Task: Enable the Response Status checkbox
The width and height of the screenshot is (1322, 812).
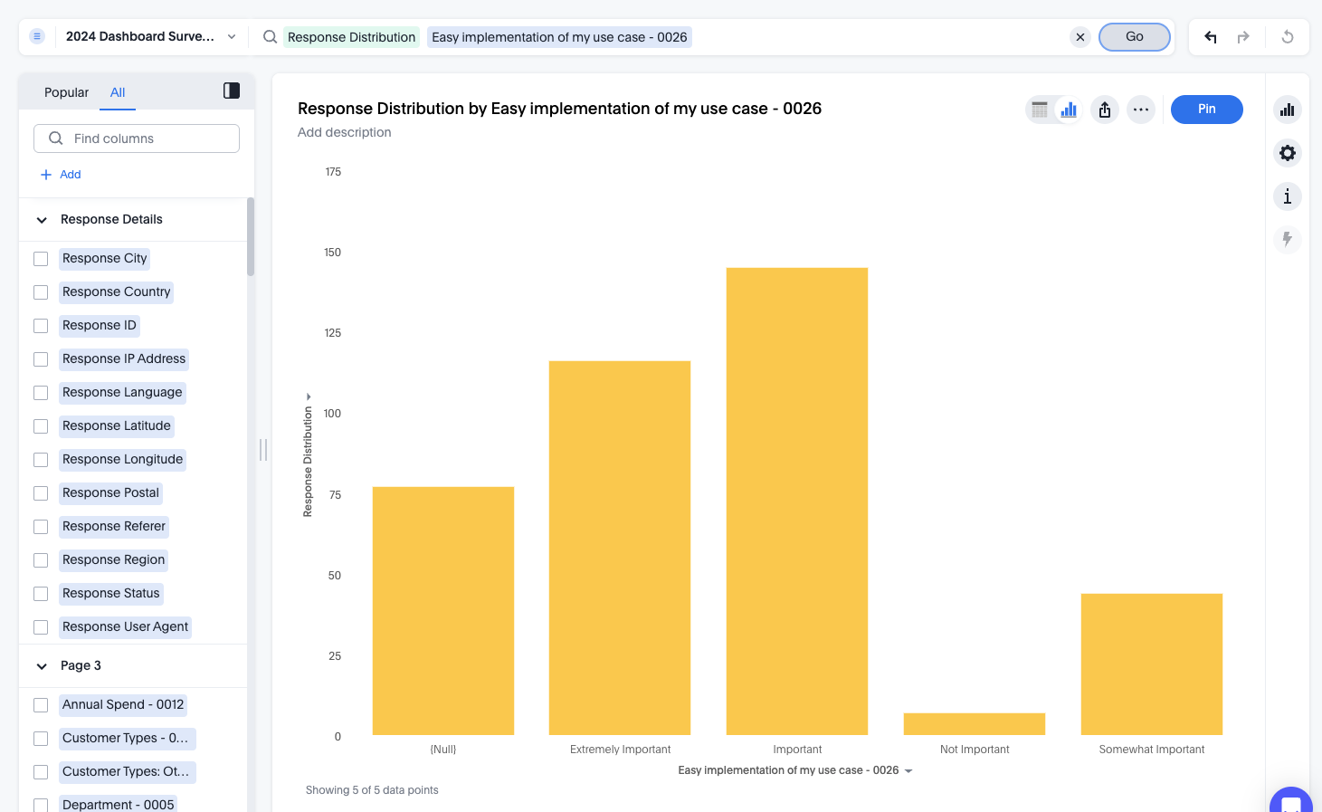Action: (x=41, y=594)
